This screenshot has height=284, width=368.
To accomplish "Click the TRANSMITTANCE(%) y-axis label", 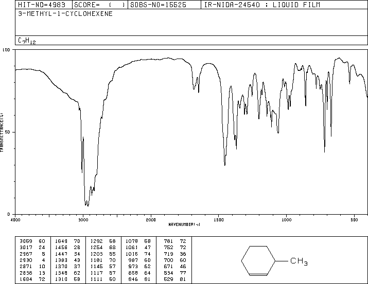I will (2, 132).
